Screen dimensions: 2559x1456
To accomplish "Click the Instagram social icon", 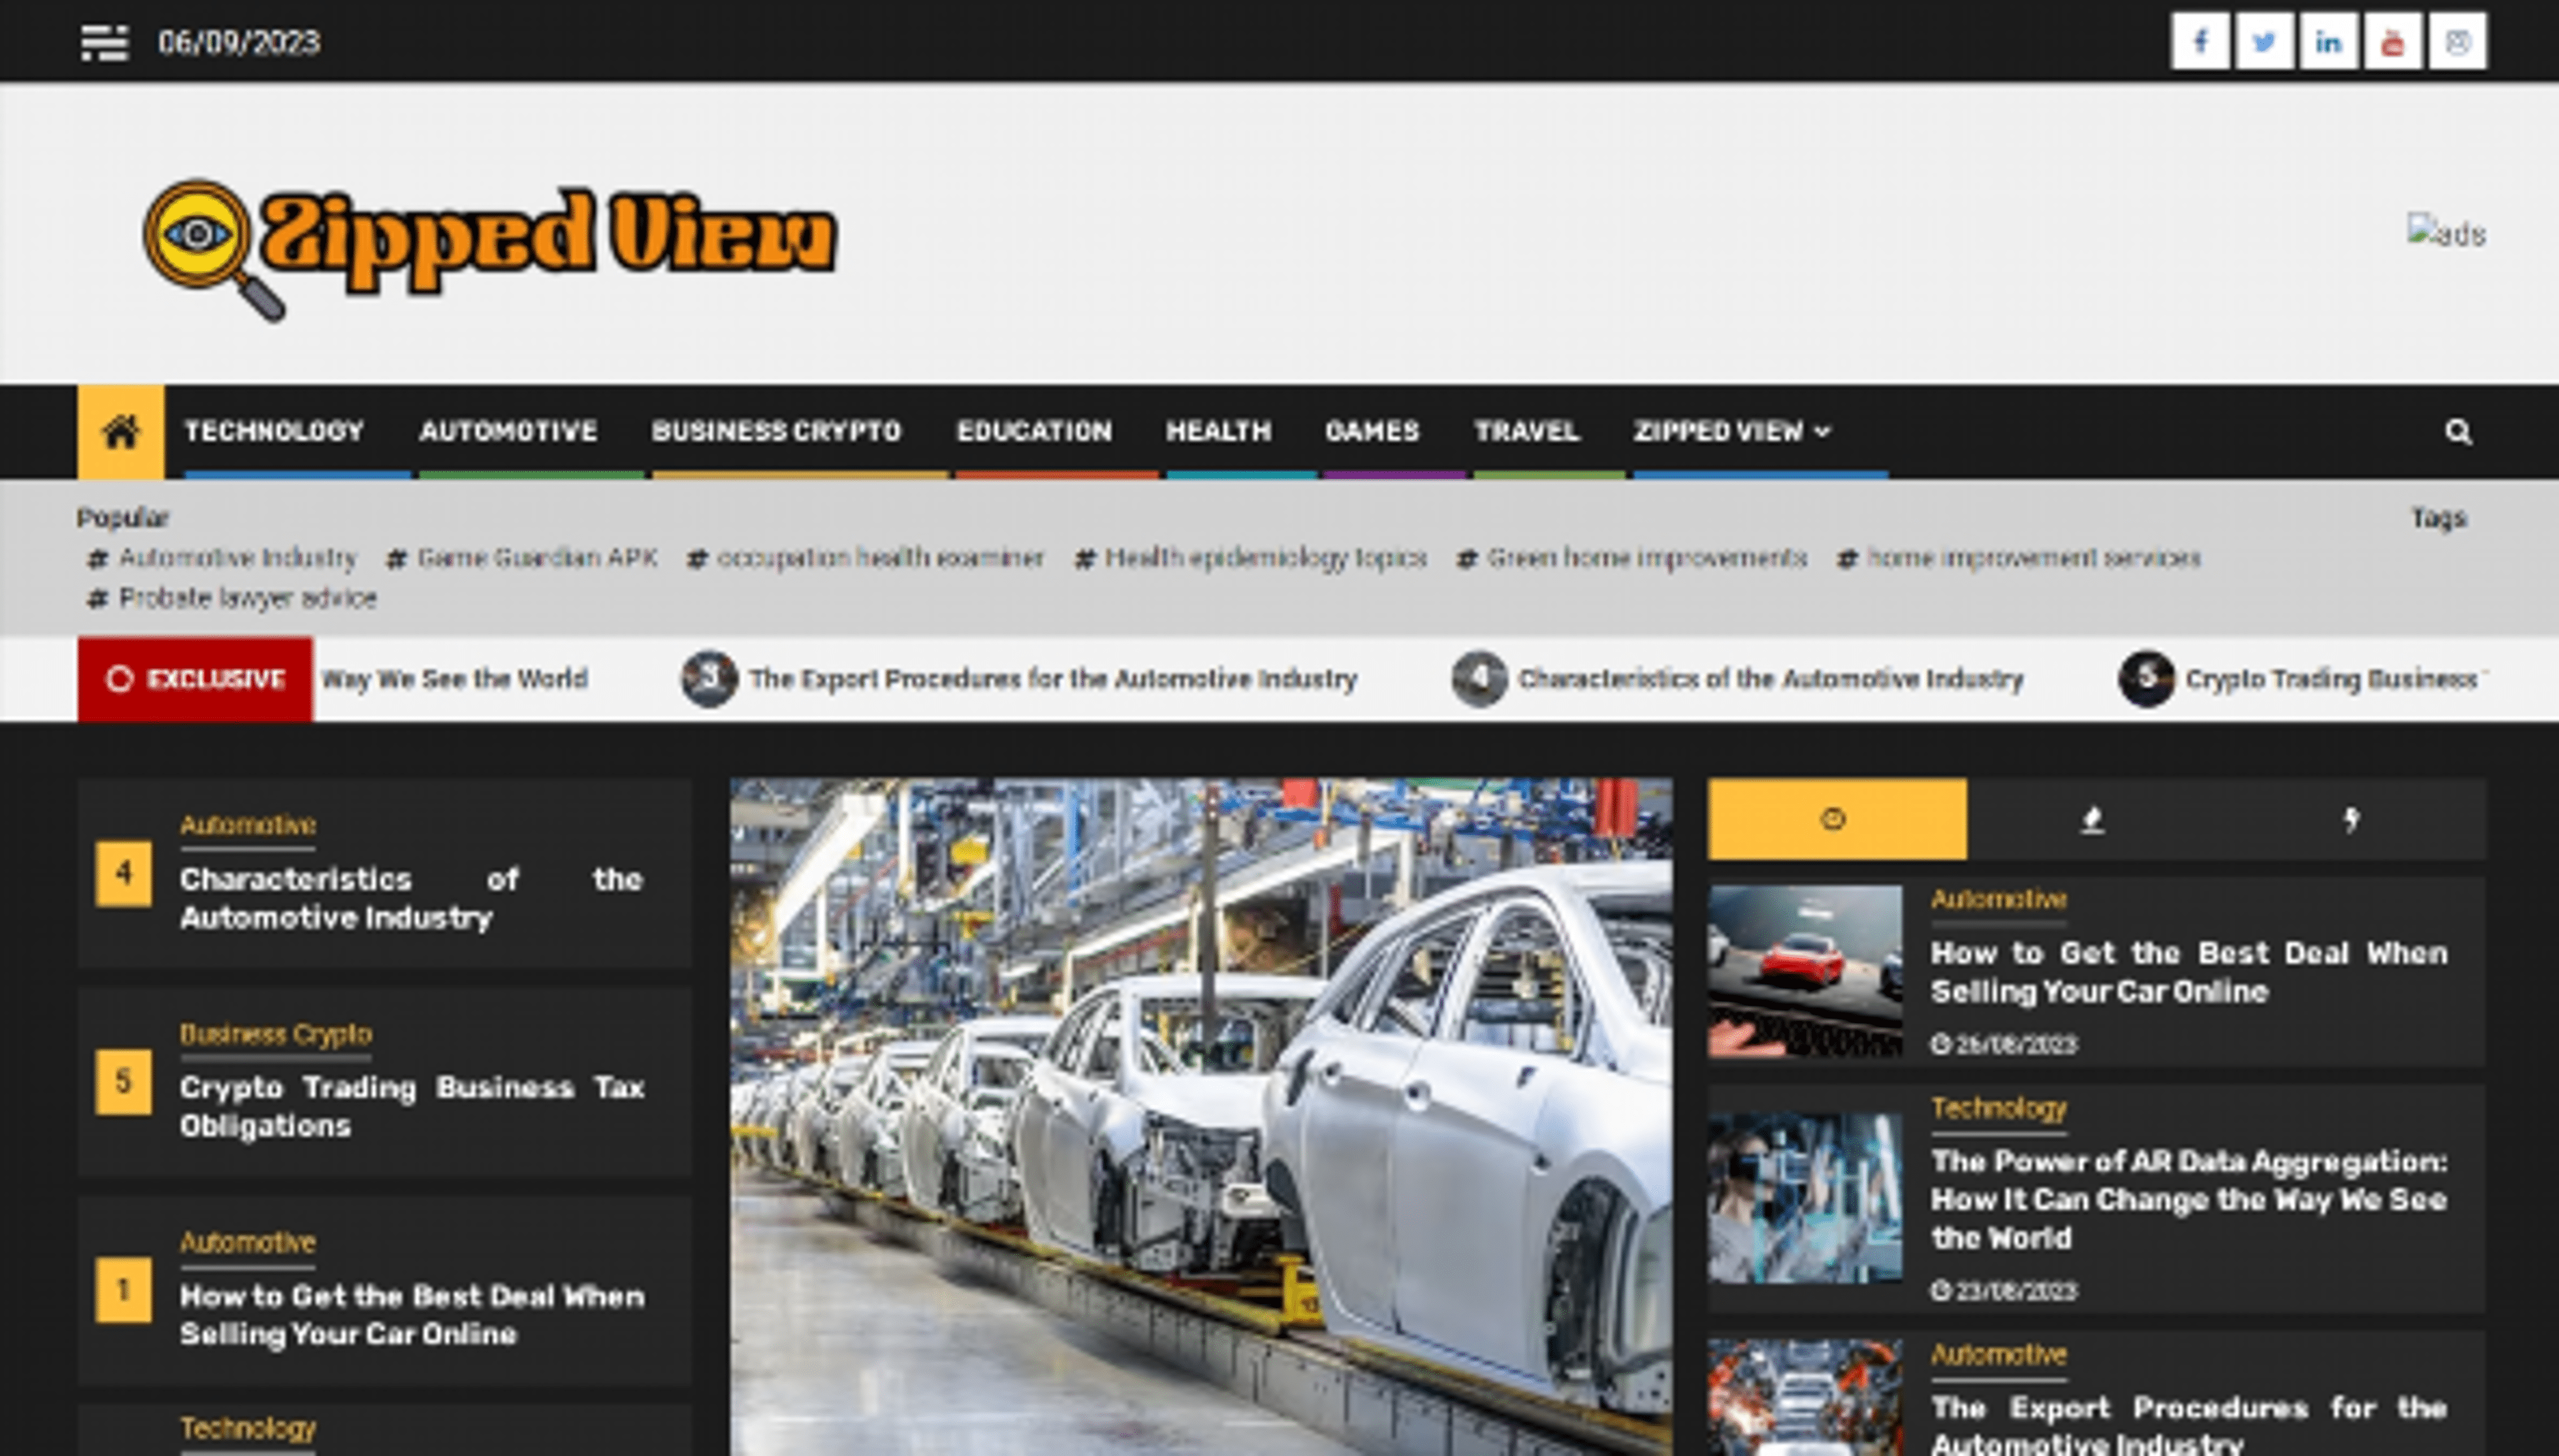I will [2457, 42].
